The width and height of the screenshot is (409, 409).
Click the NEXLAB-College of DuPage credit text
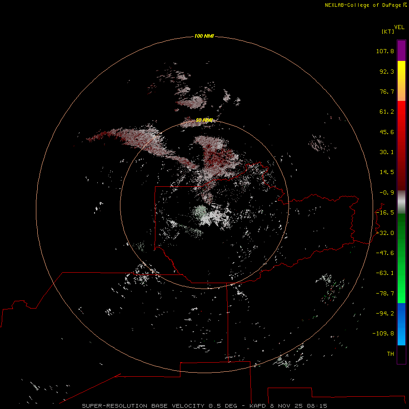366,5
